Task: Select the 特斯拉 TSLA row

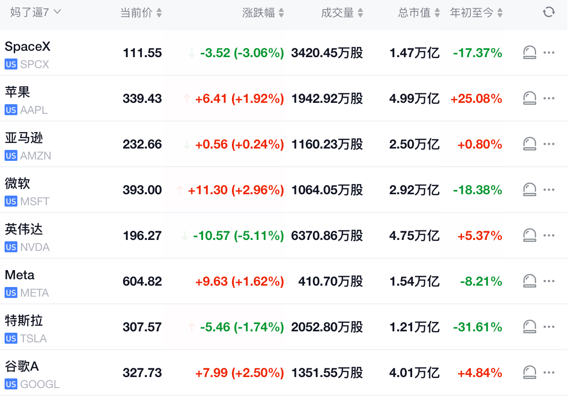Action: [x=284, y=327]
